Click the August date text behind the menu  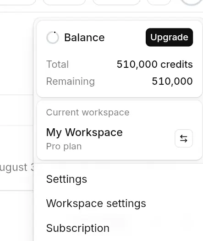click(x=17, y=167)
